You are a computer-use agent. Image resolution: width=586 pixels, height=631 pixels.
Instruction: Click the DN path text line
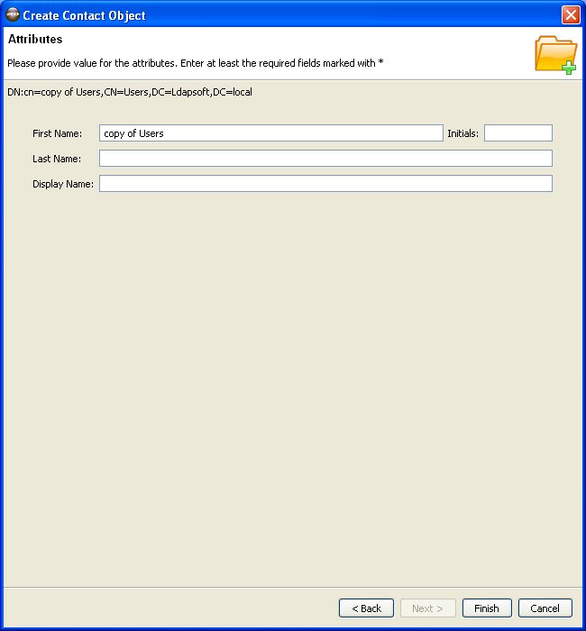pos(130,92)
